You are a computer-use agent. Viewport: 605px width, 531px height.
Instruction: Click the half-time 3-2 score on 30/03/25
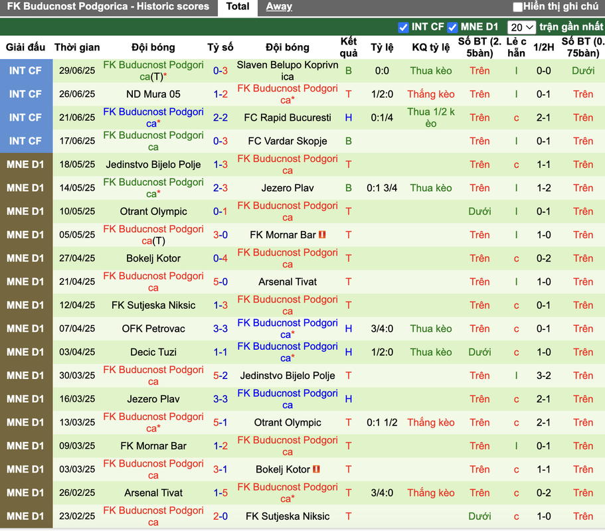[543, 376]
